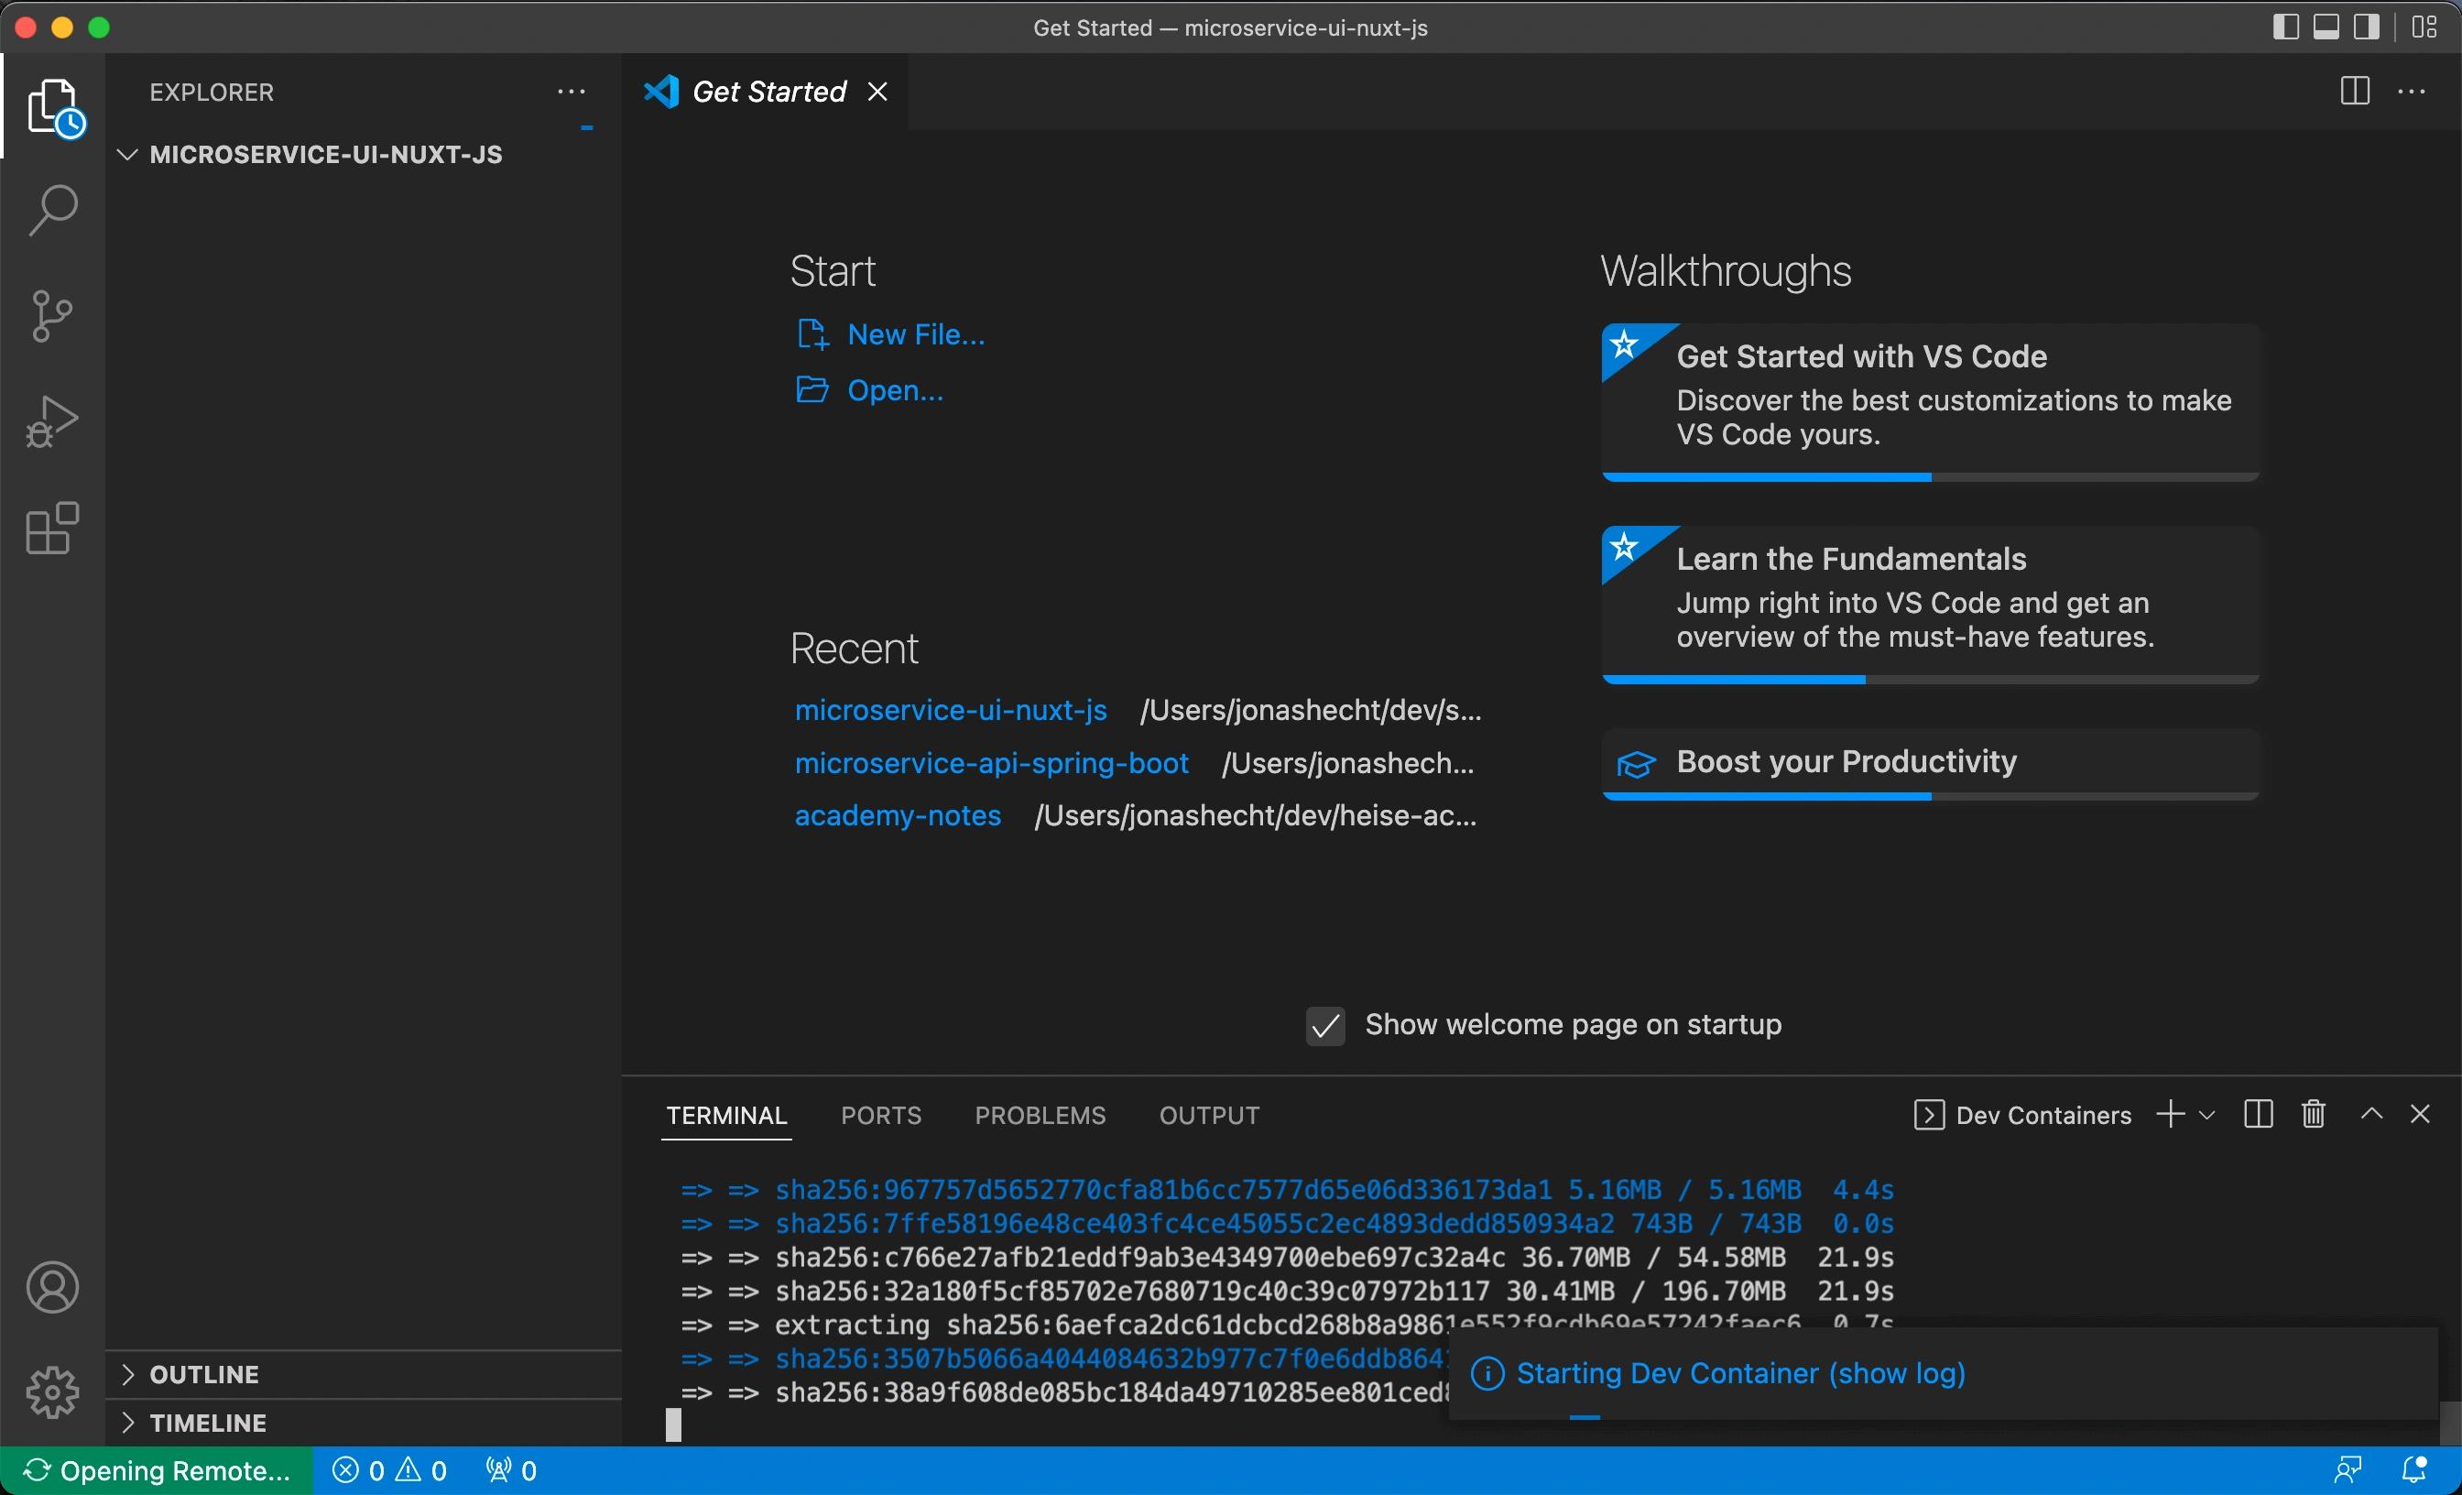Viewport: 2462px width, 1495px height.
Task: Click Opening Remote status bar indicator
Action: pyautogui.click(x=157, y=1471)
